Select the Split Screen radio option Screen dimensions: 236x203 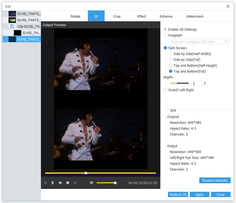(x=165, y=48)
